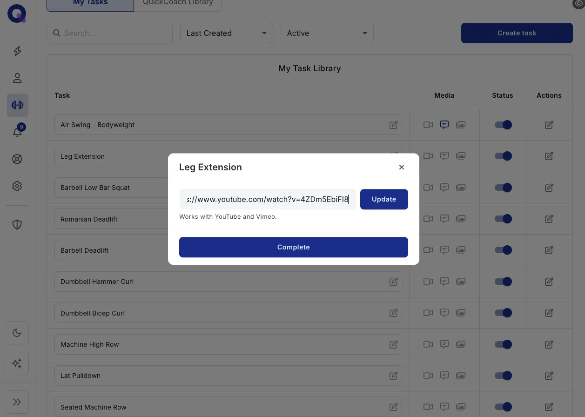Toggle status of Seated Machine Row
This screenshot has width=585, height=417.
503,407
